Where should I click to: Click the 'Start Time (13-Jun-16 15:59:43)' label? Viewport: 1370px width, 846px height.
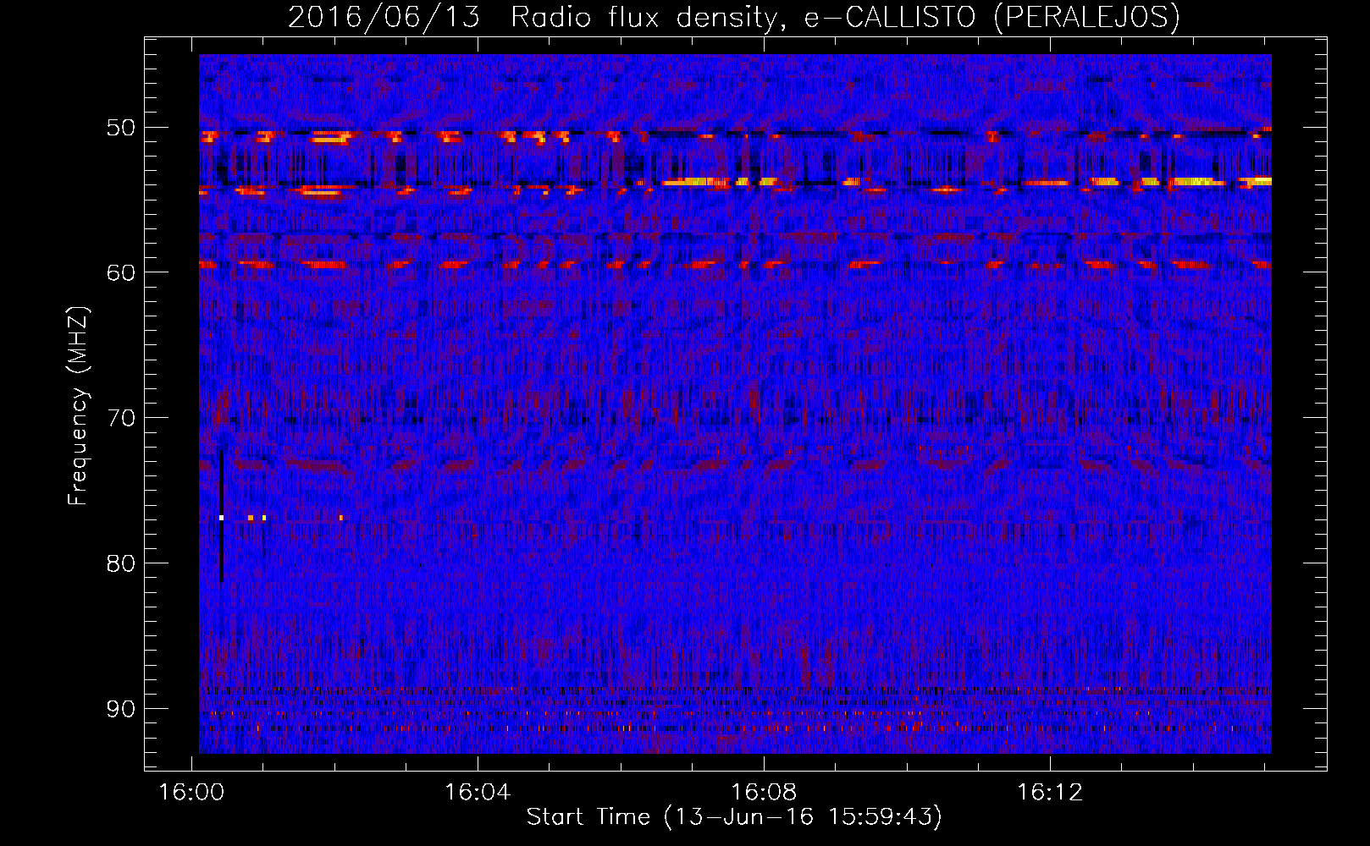pyautogui.click(x=734, y=816)
